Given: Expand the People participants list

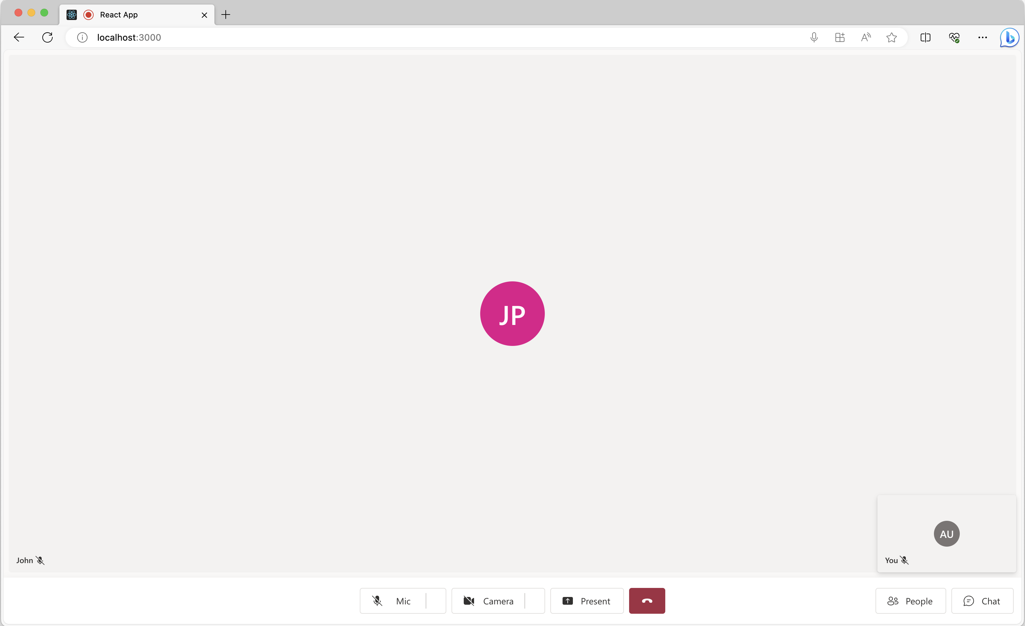Looking at the screenshot, I should [x=911, y=601].
